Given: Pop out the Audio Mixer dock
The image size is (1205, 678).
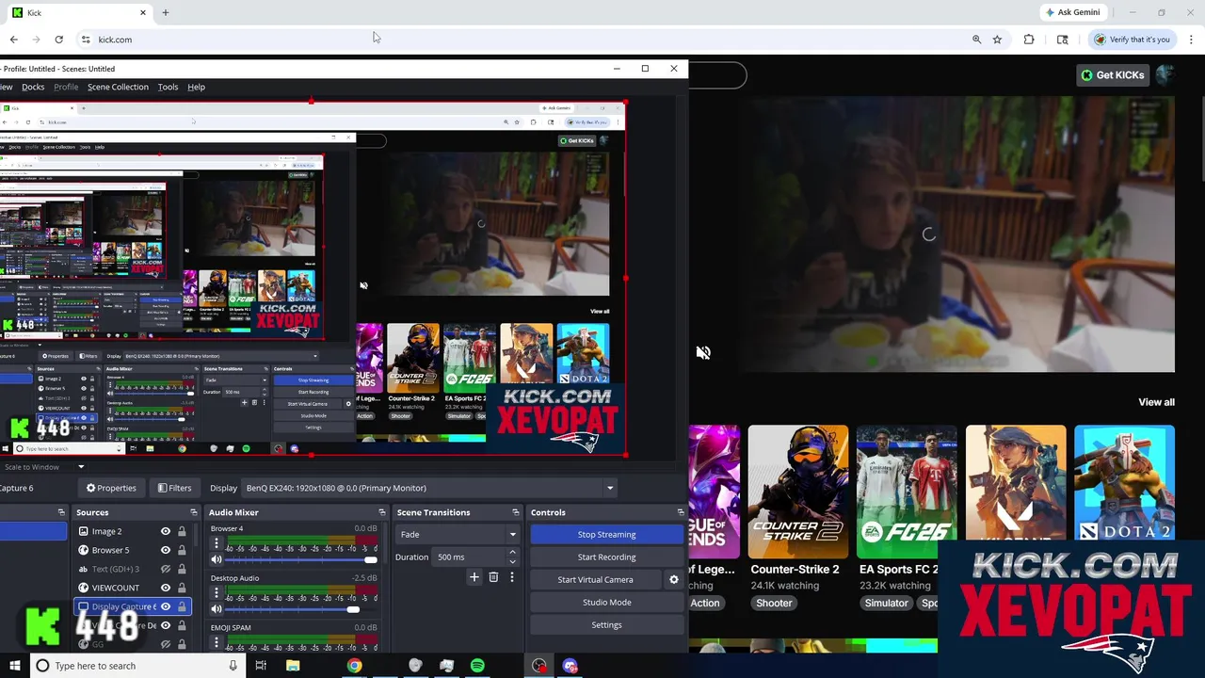Looking at the screenshot, I should click(382, 512).
